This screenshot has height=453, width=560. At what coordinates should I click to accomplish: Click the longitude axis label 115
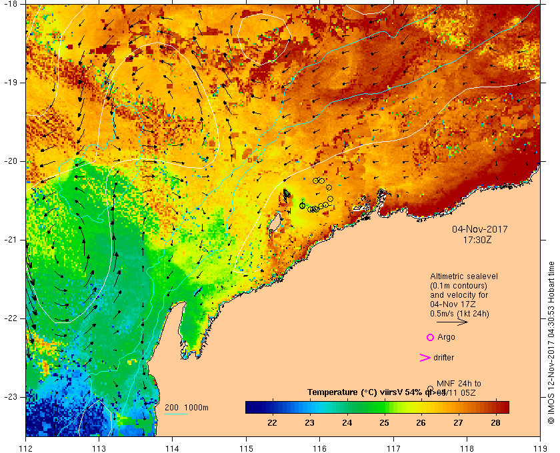point(246,448)
